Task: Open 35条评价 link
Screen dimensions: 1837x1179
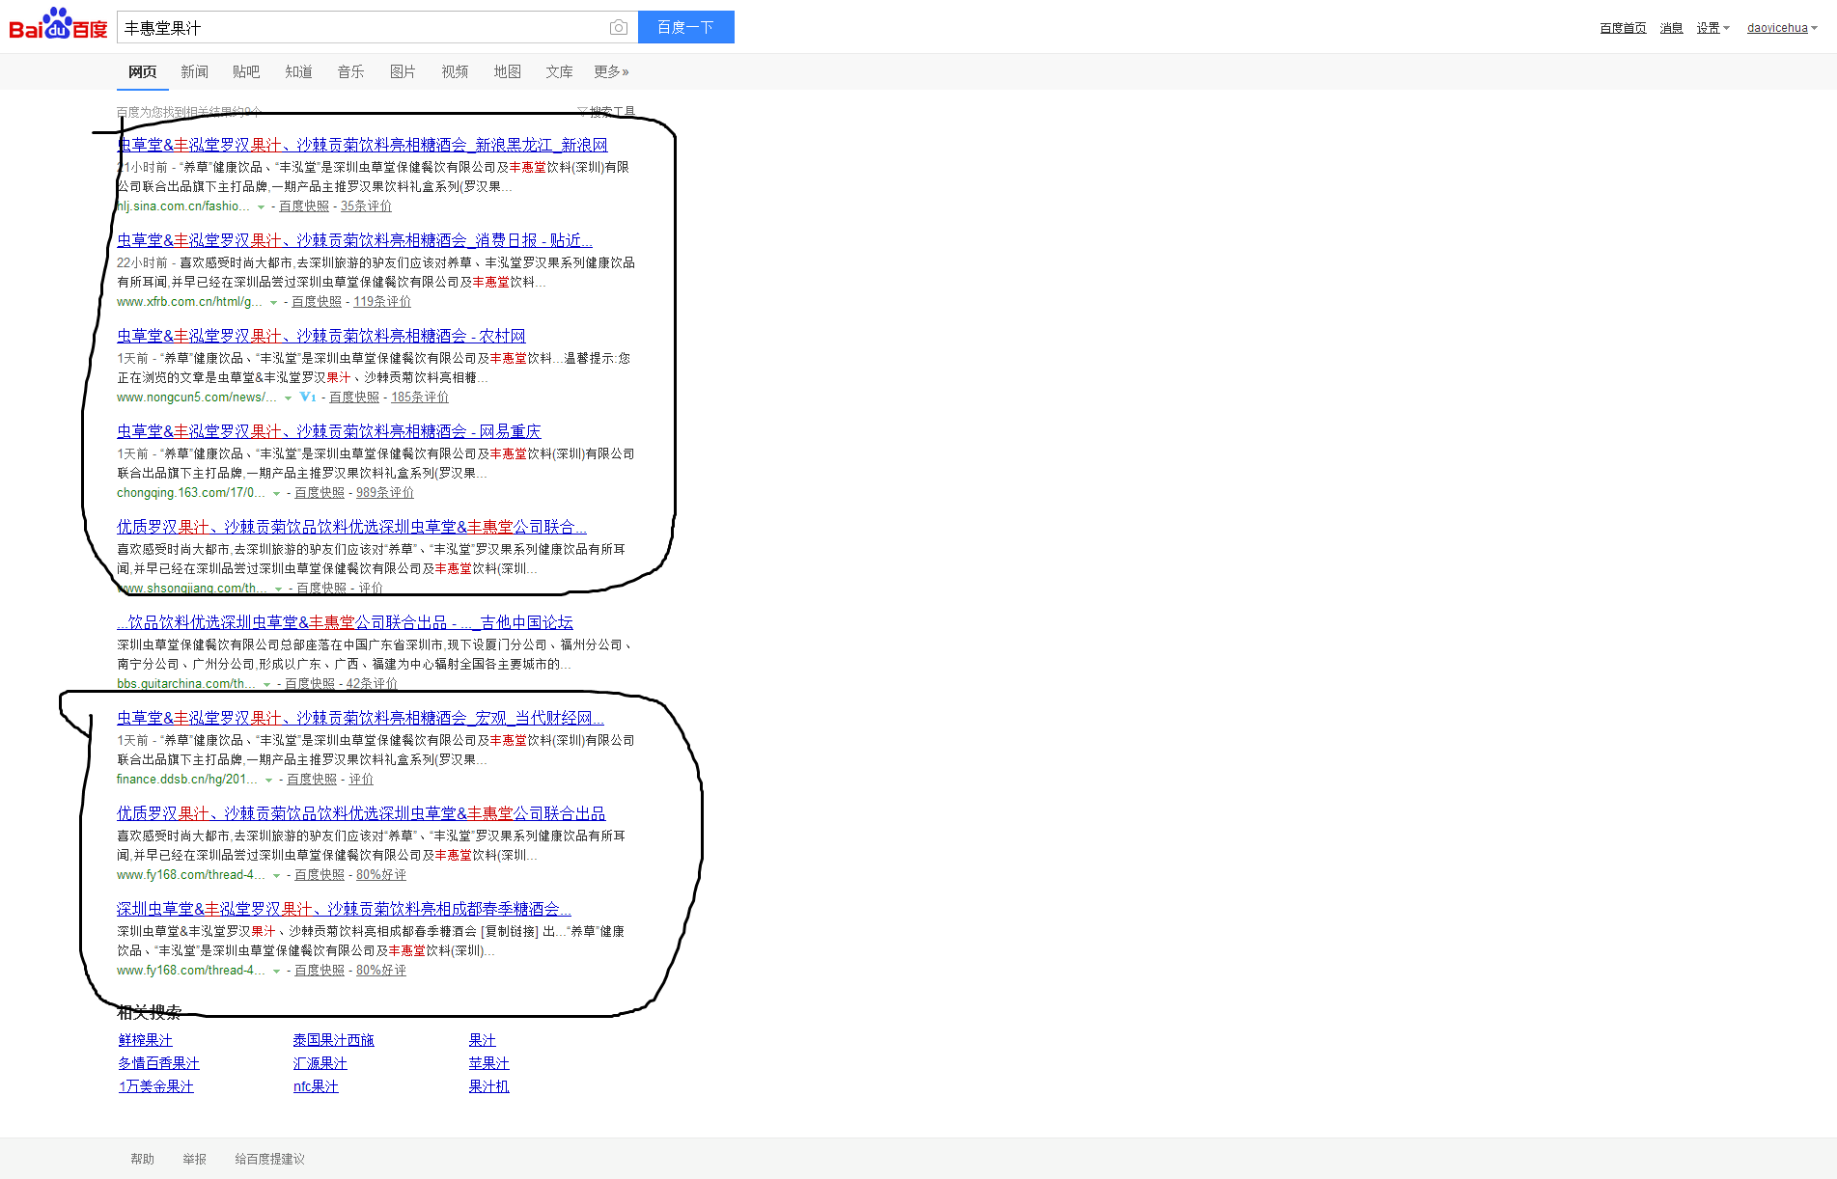Action: click(x=366, y=206)
